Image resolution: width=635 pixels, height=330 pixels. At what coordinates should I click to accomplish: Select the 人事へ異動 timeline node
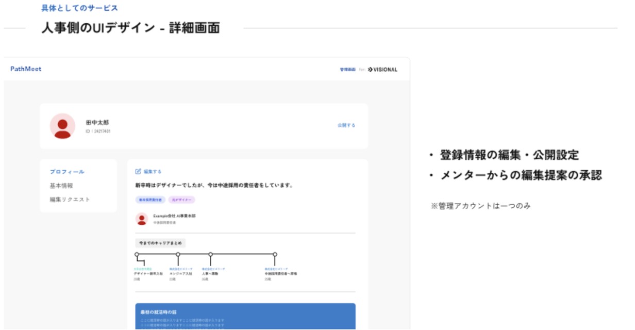(210, 254)
